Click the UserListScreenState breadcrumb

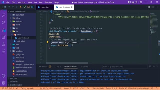pyautogui.click(x=78, y=11)
